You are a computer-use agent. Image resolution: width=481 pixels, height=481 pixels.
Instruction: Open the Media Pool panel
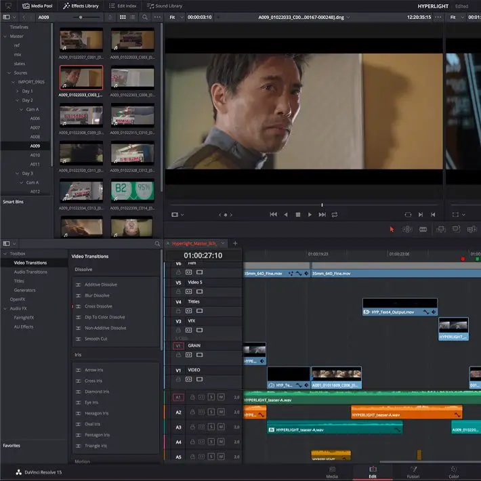click(x=37, y=6)
